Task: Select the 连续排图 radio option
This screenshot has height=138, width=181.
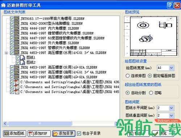Action: (x=127, y=76)
